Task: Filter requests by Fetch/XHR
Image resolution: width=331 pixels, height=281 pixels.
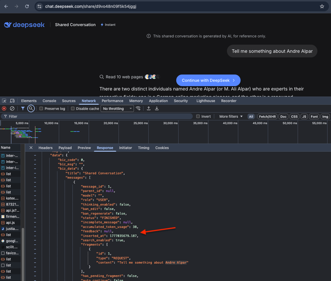Action: [x=267, y=117]
